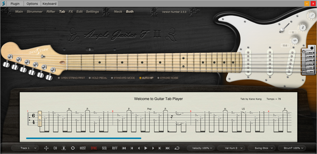Click red bar number 2 marker

(113, 111)
